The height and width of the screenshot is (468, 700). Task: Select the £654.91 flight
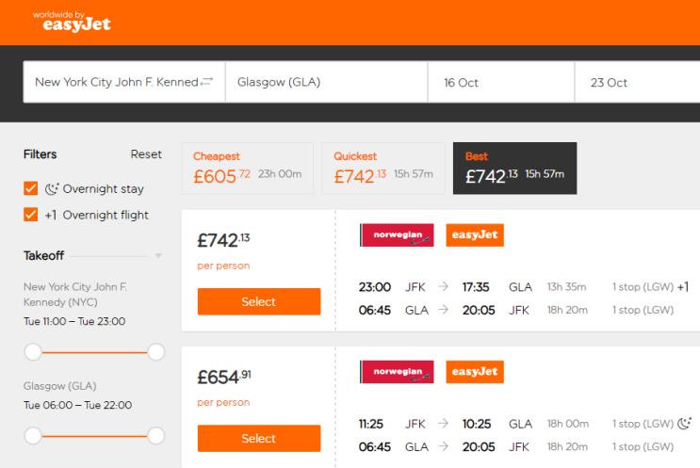pos(259,438)
